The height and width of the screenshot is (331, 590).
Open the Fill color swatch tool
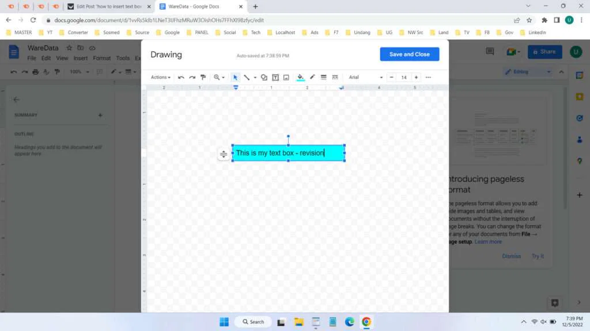click(x=300, y=77)
